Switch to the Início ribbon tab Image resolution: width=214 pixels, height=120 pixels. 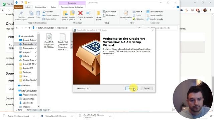click(28, 7)
